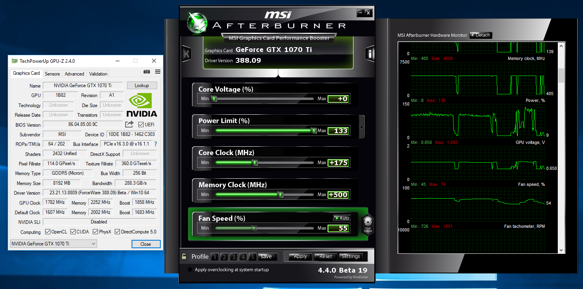Click the Pixel Fillrate value 114.0 GPixel/s

click(62, 163)
